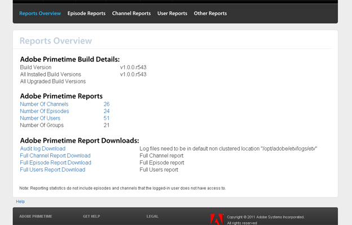Select the Build Version value v1.0.0.r543
Viewport: 352px width, 225px height.
[x=133, y=67]
